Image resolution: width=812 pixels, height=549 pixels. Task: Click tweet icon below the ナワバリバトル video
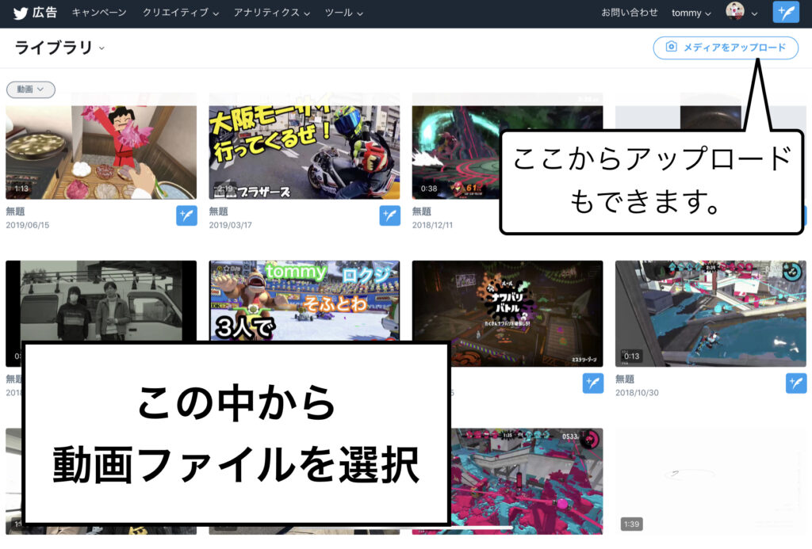click(x=593, y=383)
